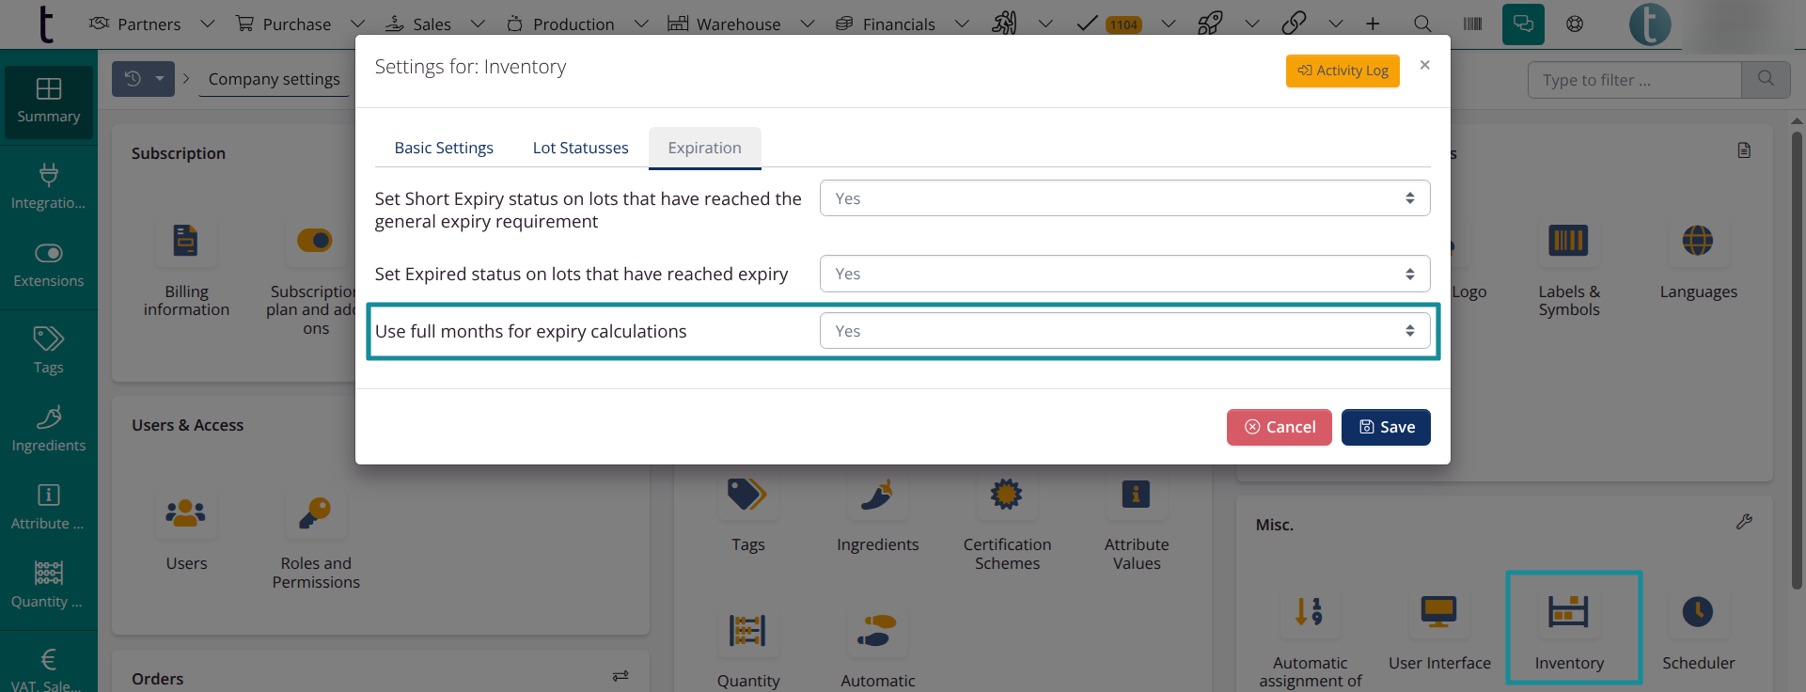The height and width of the screenshot is (692, 1806).
Task: Open the history dropdown button
Action: (x=143, y=79)
